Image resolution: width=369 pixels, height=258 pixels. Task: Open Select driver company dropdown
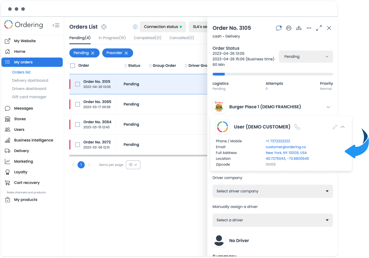coord(273,191)
